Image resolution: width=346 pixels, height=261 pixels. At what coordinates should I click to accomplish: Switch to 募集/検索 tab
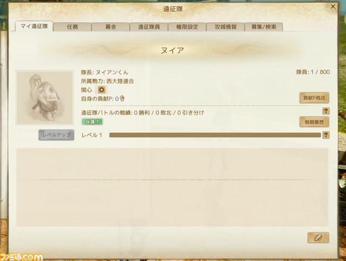(x=264, y=27)
